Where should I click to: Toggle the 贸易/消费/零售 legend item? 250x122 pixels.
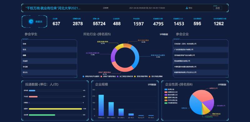pos(141,77)
